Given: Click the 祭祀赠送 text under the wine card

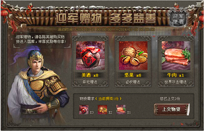Looking at the screenshot, I should [x=90, y=82].
